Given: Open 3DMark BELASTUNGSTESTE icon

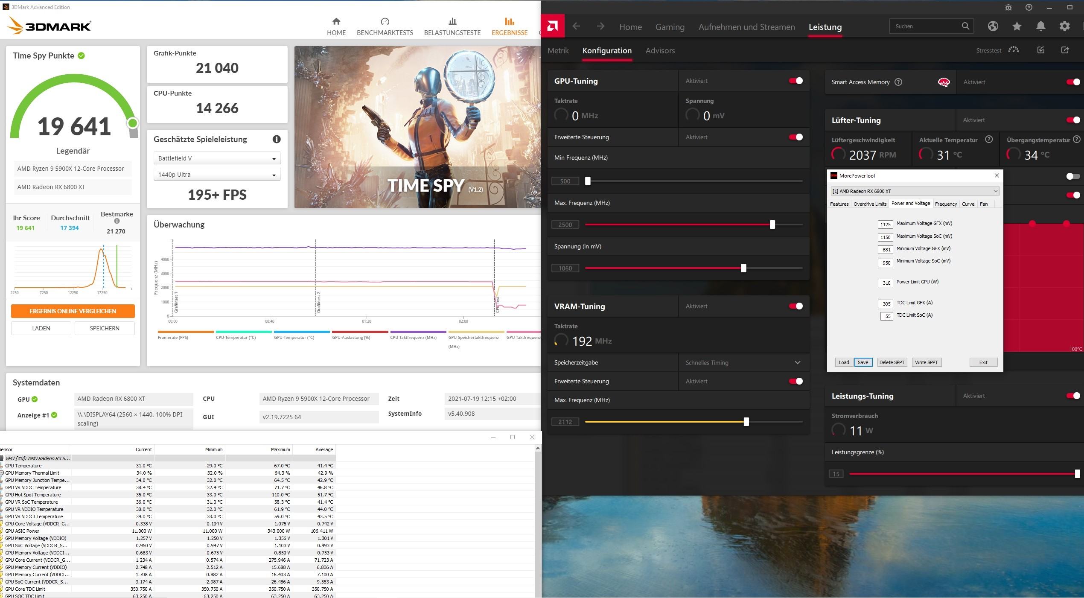Looking at the screenshot, I should [452, 21].
